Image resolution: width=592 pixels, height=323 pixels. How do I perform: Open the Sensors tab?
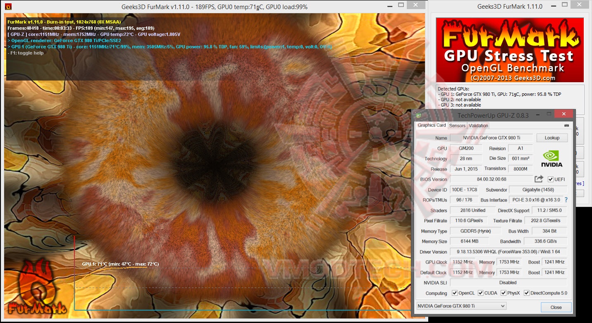457,126
